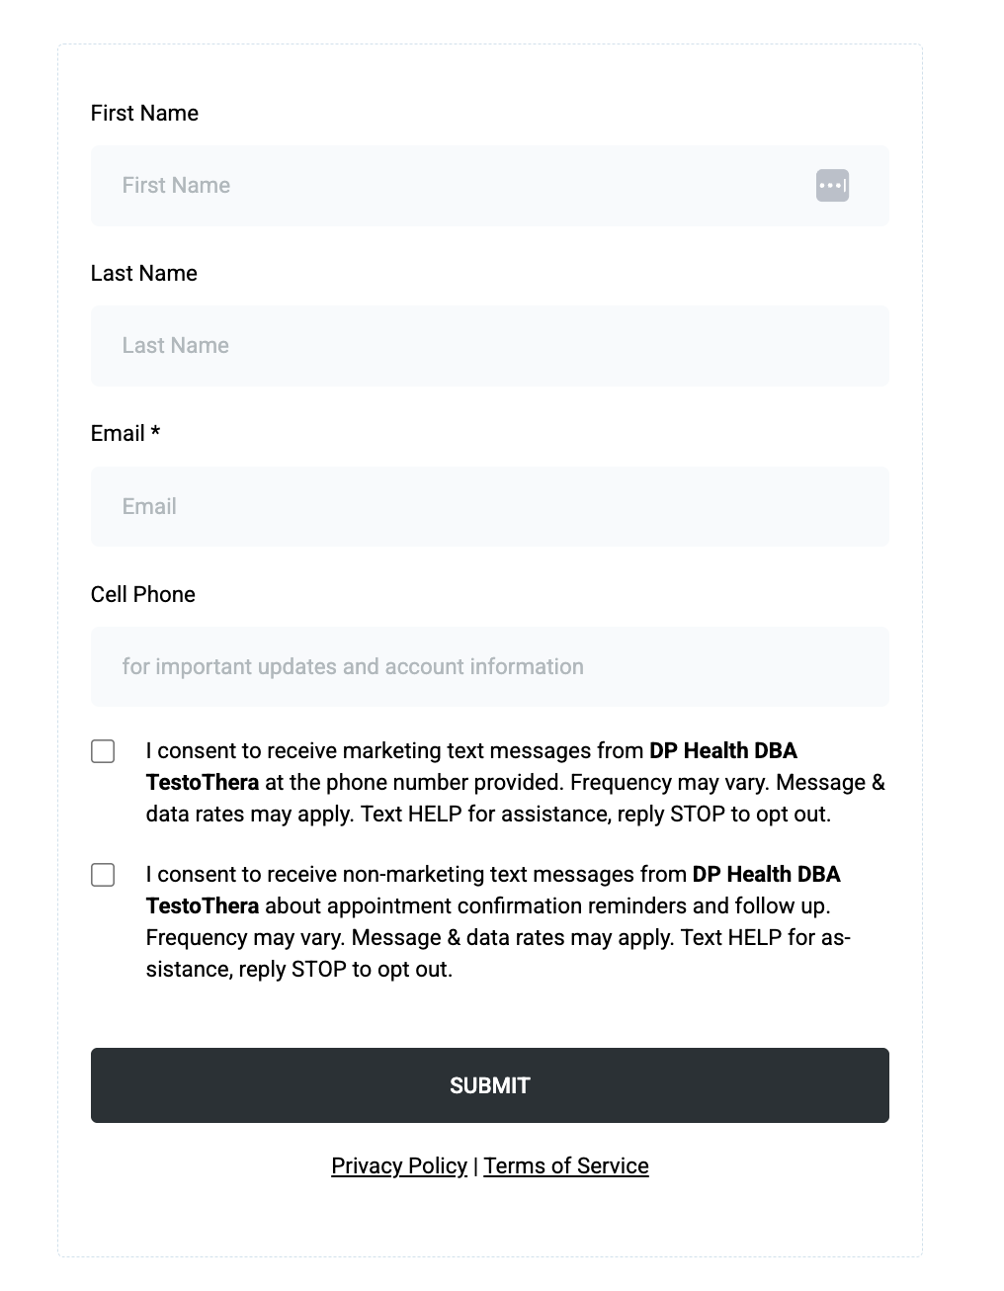
Task: Click bold "TestoThera" in the non-marketing consent
Action: pyautogui.click(x=203, y=906)
